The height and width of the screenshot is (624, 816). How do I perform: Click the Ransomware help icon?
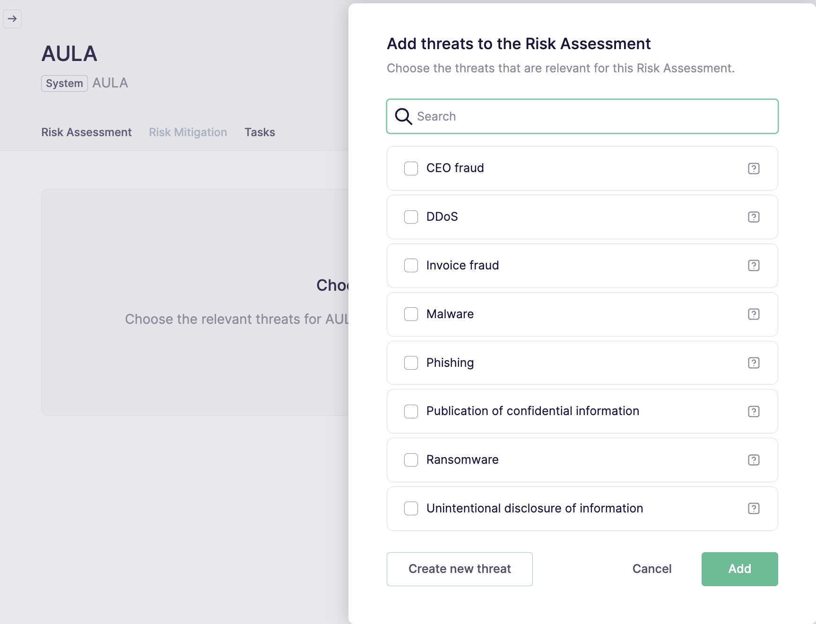click(754, 460)
